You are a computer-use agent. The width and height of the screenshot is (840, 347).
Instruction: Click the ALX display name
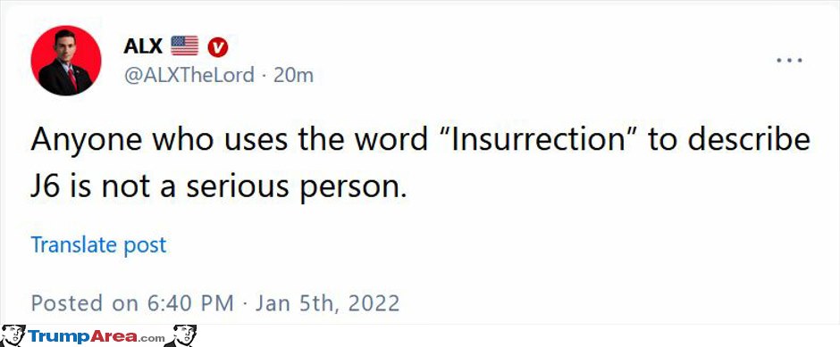[143, 46]
